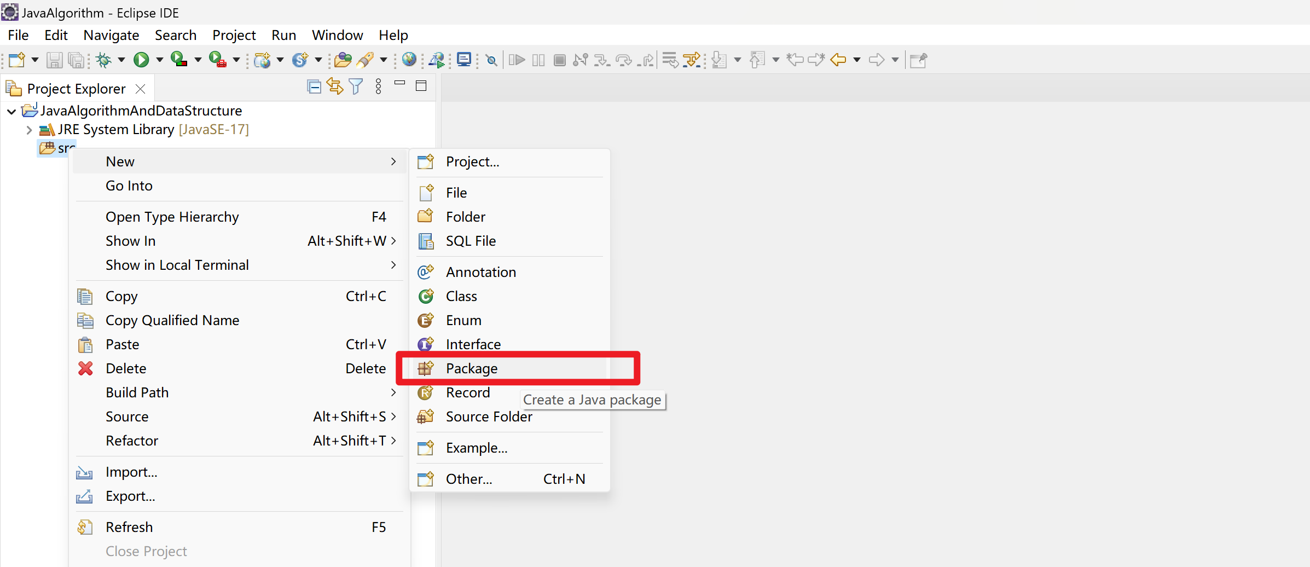The height and width of the screenshot is (567, 1310).
Task: Open Build Path submenu in context menu
Action: (x=240, y=392)
